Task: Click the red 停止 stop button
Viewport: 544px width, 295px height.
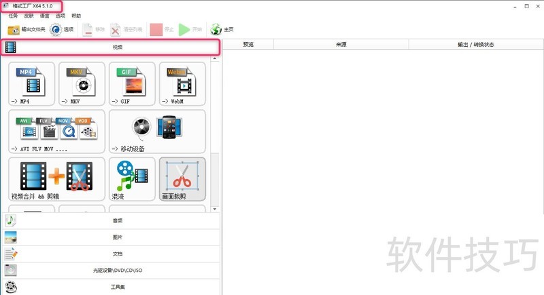Action: coord(162,30)
